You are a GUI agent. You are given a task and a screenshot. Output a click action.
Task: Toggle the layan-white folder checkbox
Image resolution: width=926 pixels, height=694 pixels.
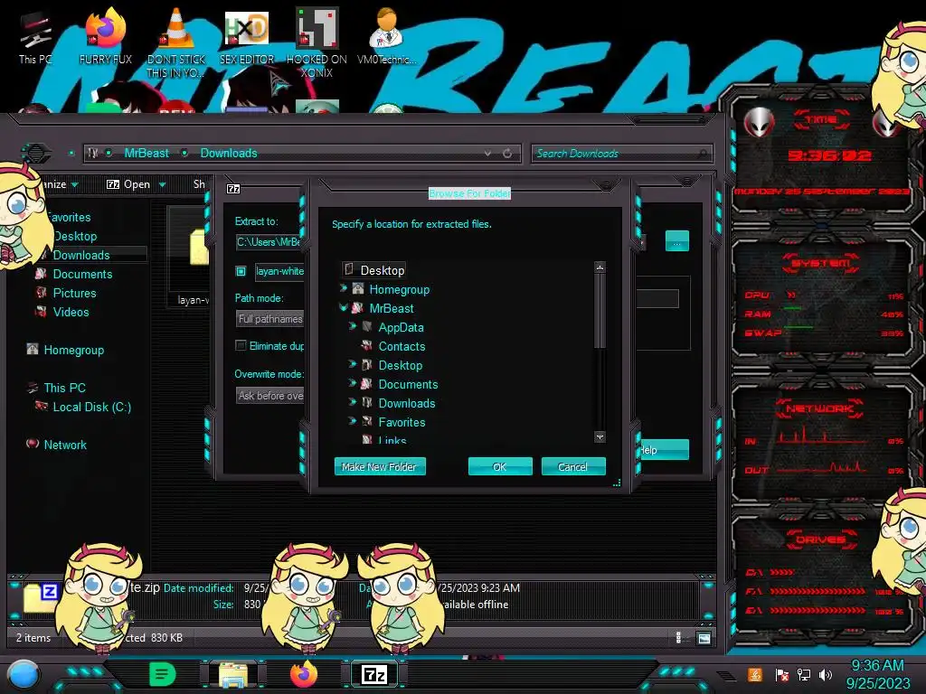241,271
